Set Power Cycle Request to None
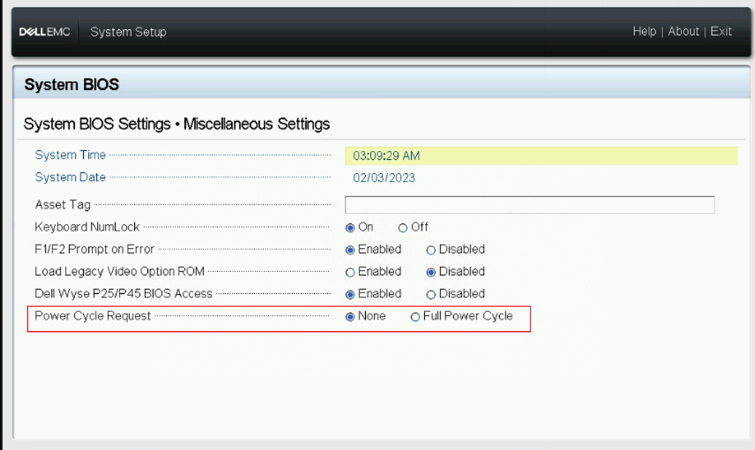 pos(351,317)
